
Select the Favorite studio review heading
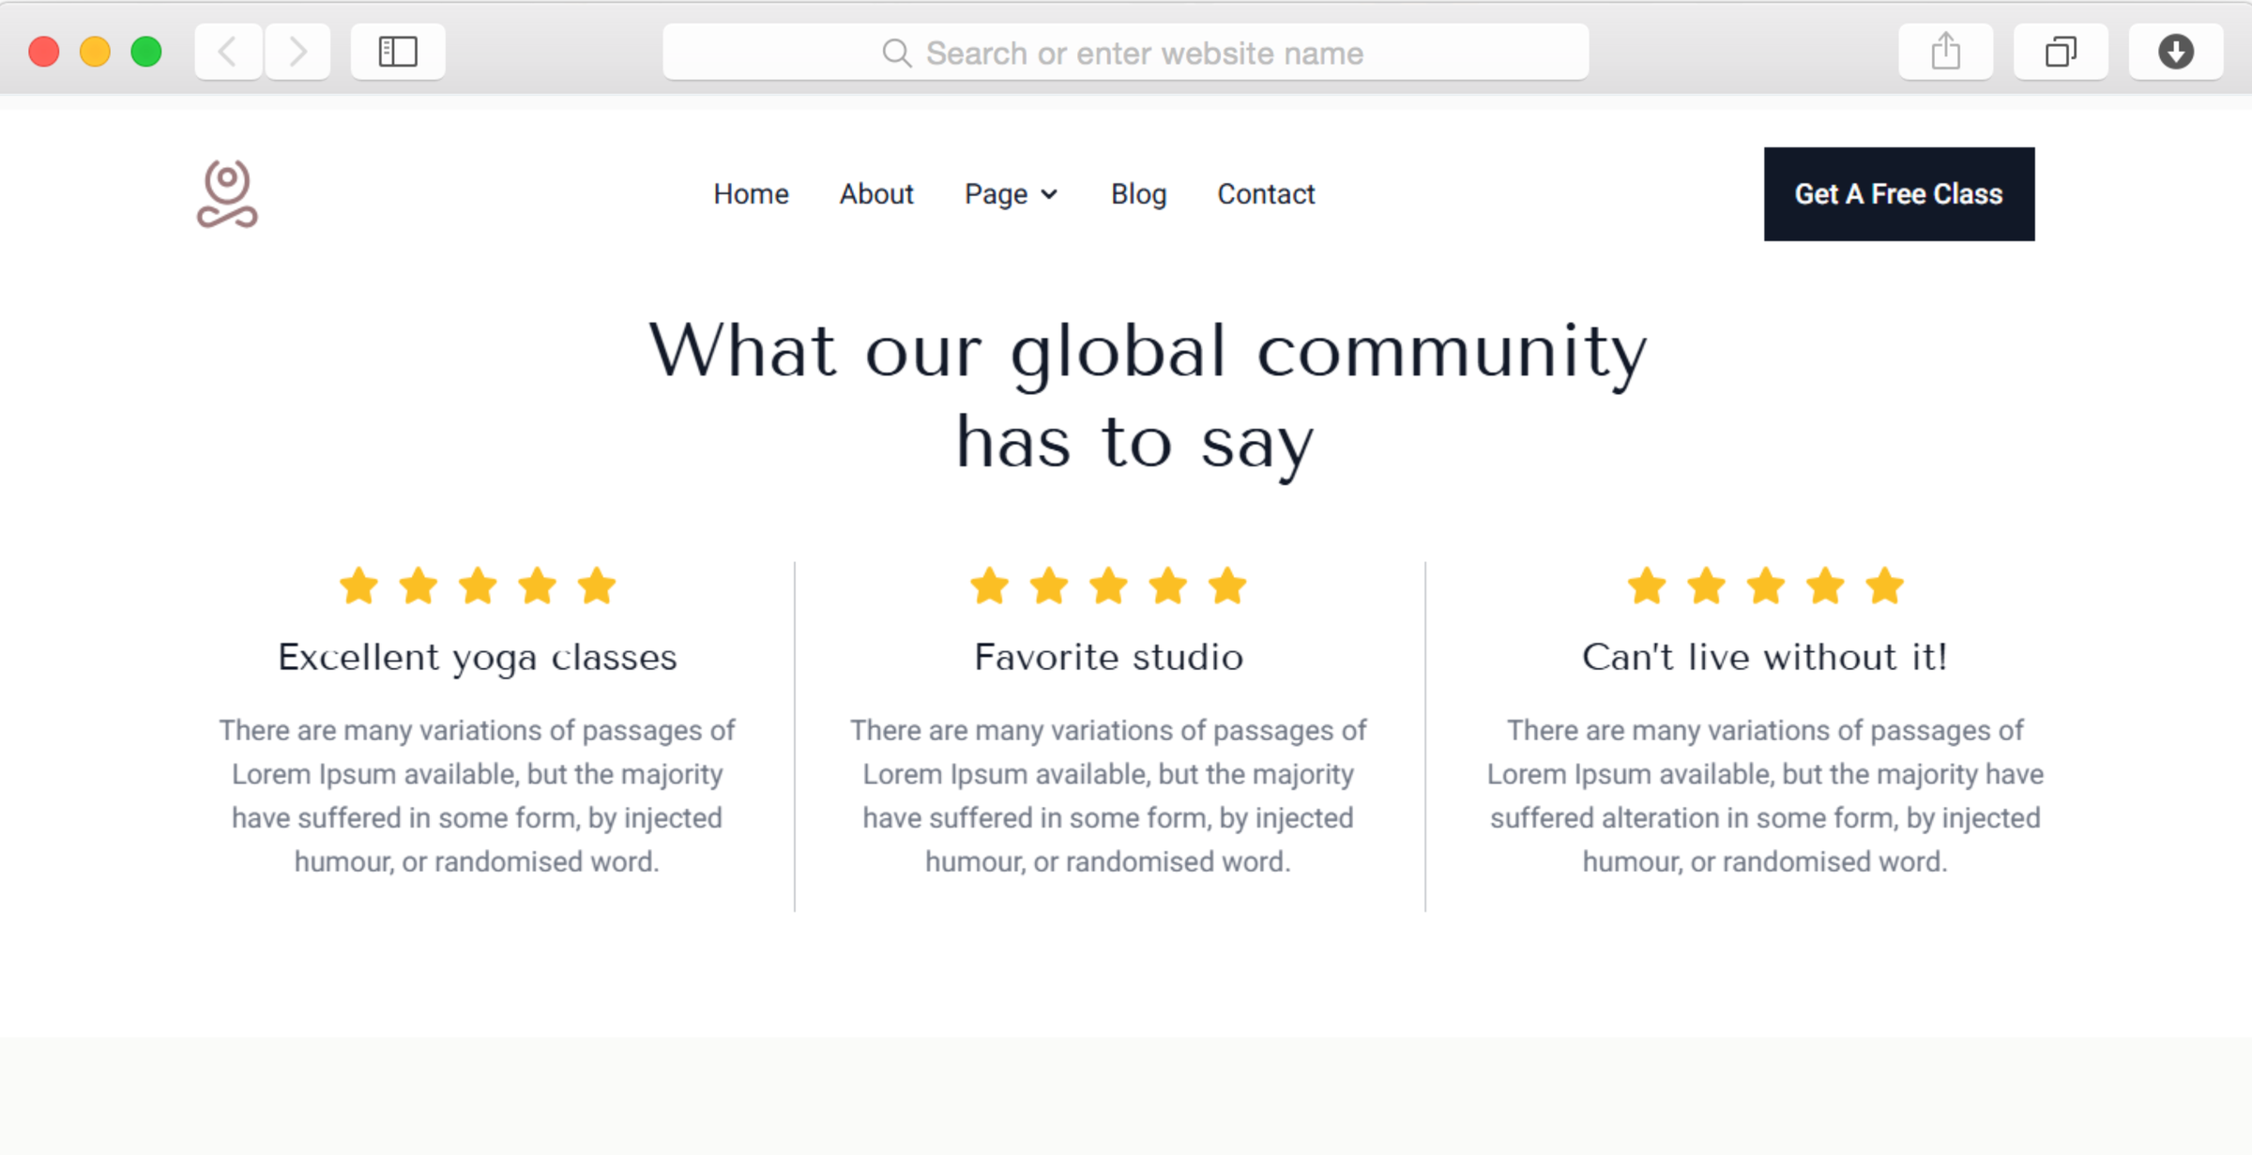[x=1108, y=657]
